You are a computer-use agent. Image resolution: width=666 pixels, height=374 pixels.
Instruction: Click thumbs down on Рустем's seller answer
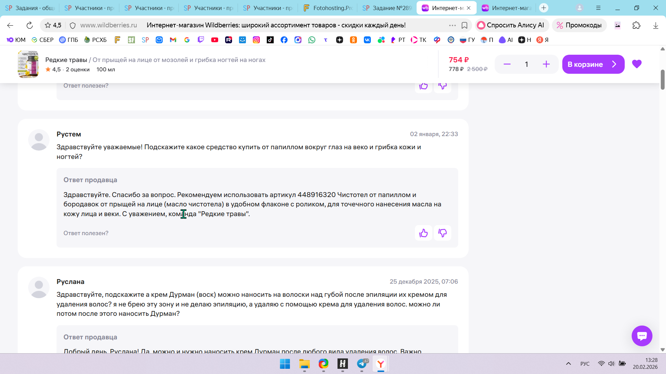pyautogui.click(x=442, y=233)
